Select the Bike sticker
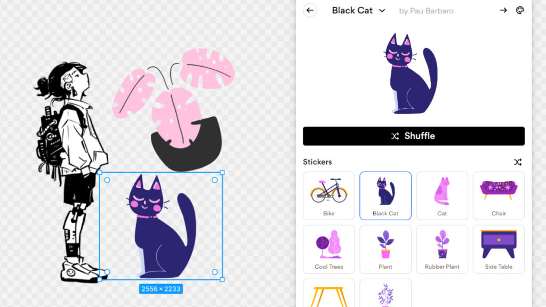 coord(328,196)
